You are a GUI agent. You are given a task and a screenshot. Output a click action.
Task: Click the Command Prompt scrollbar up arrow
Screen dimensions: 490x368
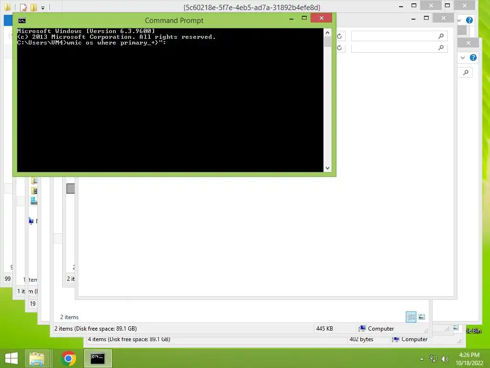click(327, 33)
